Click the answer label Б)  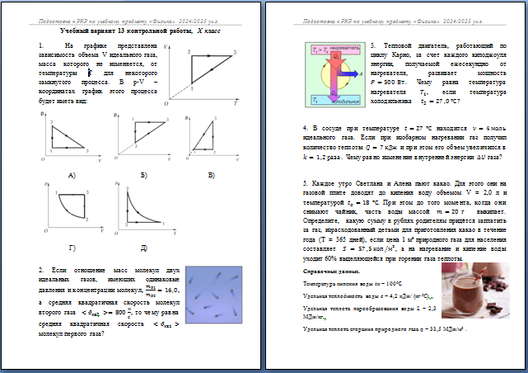(143, 176)
